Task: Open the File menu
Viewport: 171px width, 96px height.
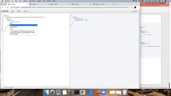Action: [x=12, y=1]
